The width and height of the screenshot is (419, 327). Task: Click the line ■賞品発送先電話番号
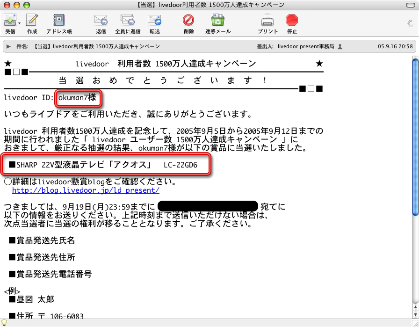pos(50,274)
